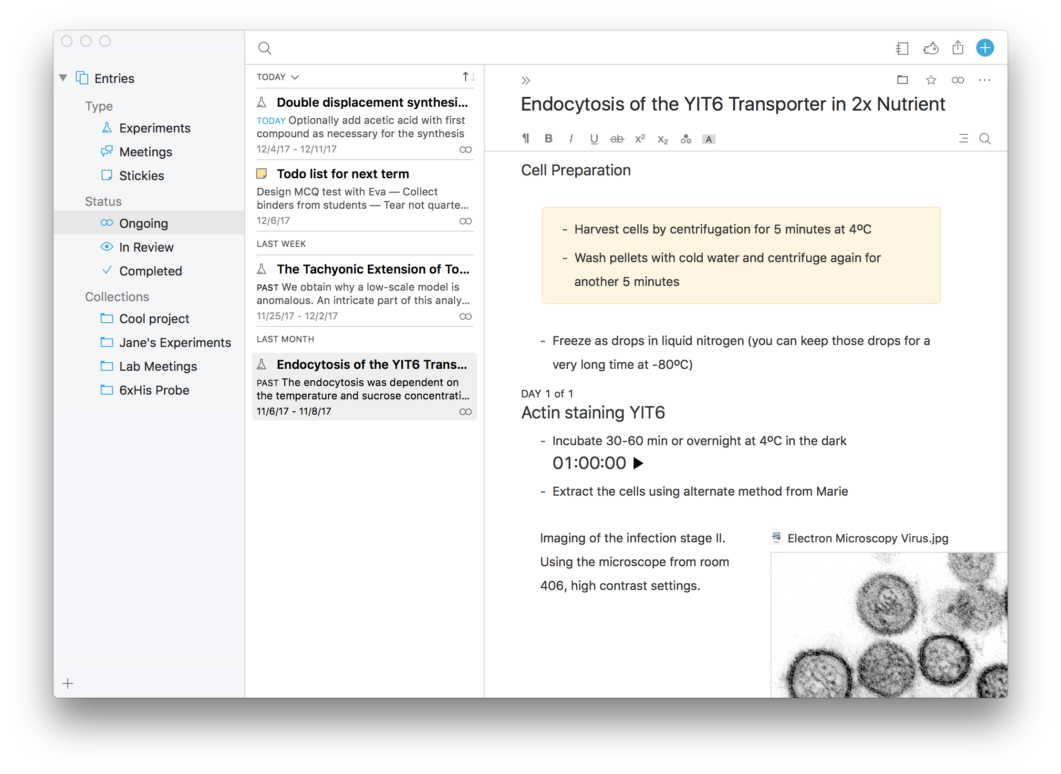Click the subscript formatting icon
The image size is (1061, 774).
pos(663,139)
